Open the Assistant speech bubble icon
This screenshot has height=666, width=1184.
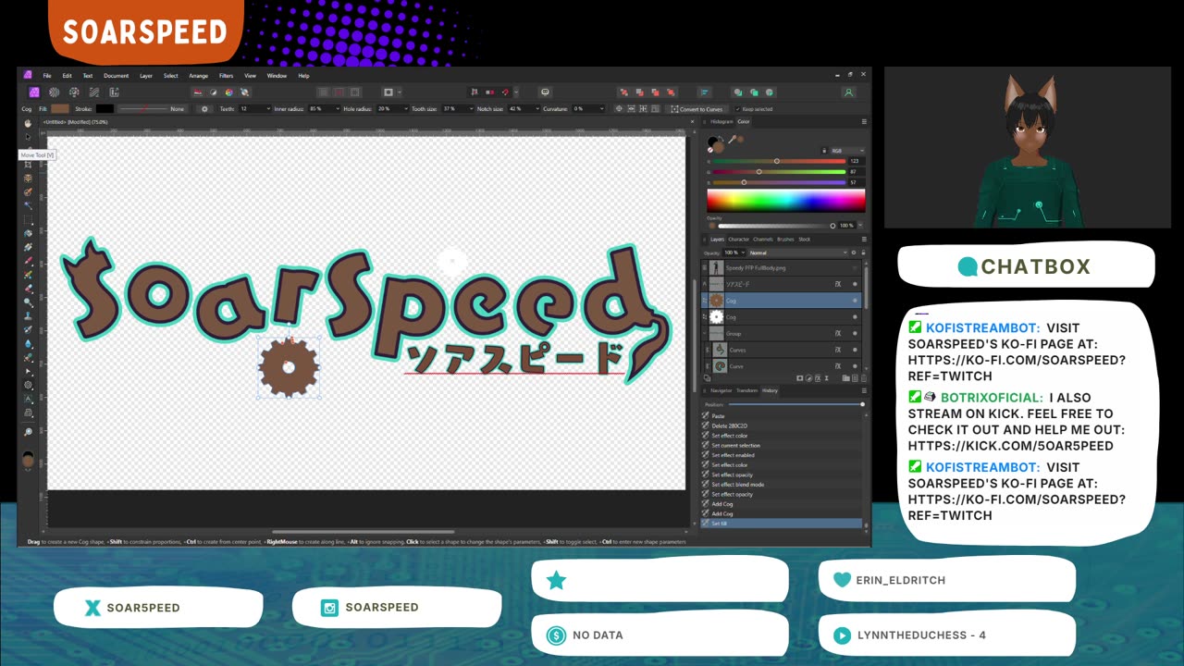[545, 92]
